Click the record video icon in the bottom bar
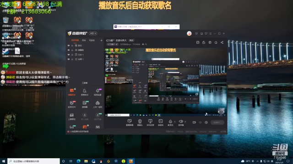The image size is (293, 164). pos(194,123)
